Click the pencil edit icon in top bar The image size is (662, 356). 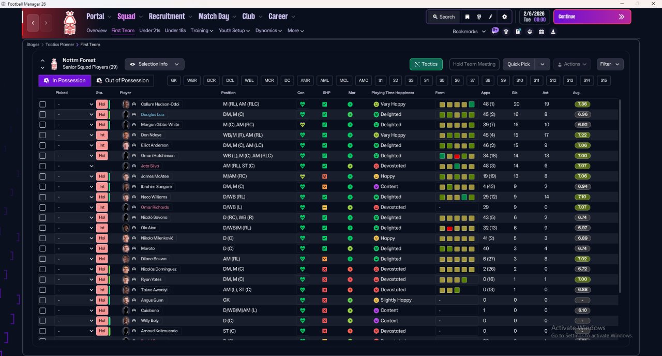[491, 17]
